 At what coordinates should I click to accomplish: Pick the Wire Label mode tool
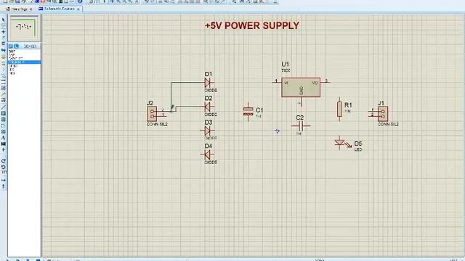(3, 38)
